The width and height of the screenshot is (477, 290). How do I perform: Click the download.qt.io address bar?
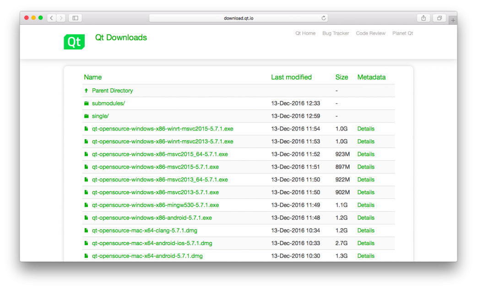(238, 18)
